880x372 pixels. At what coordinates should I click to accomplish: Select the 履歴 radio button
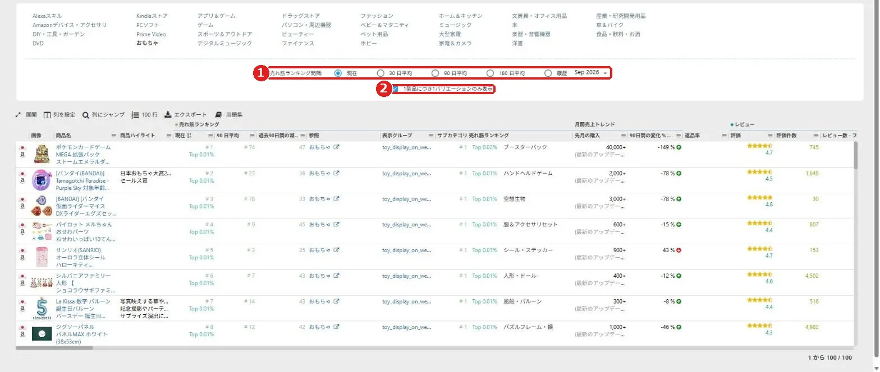click(x=548, y=73)
